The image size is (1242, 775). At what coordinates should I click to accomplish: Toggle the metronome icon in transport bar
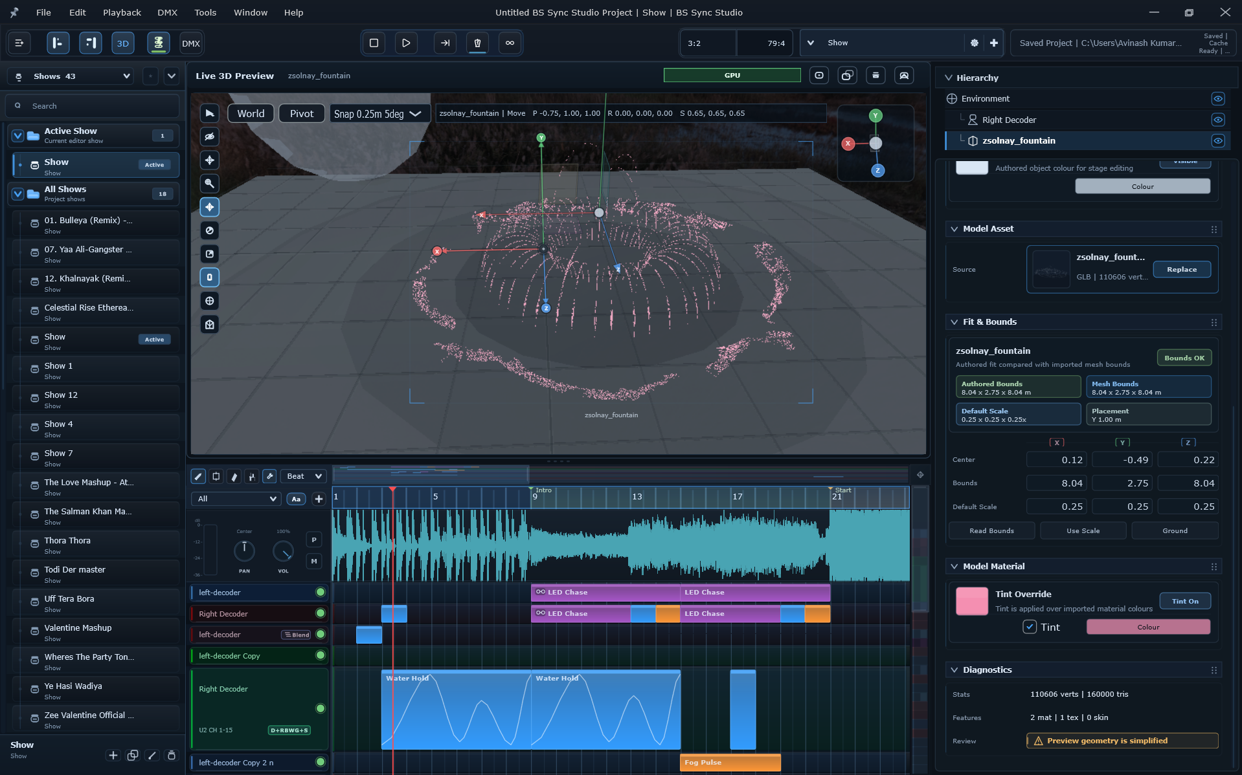tap(477, 43)
